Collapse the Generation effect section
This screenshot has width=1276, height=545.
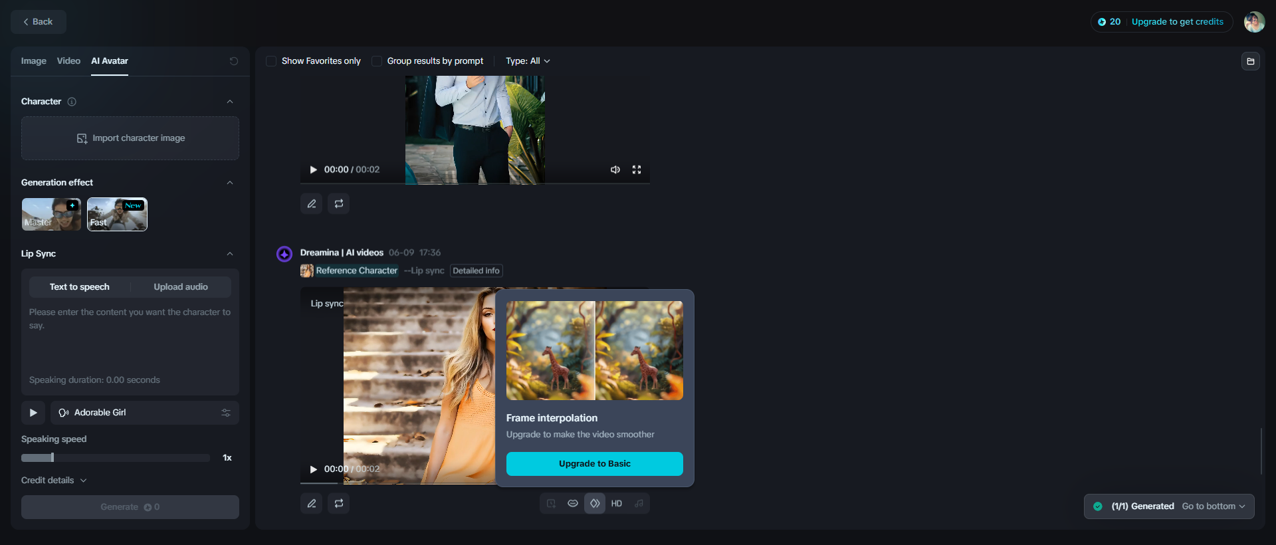[230, 183]
